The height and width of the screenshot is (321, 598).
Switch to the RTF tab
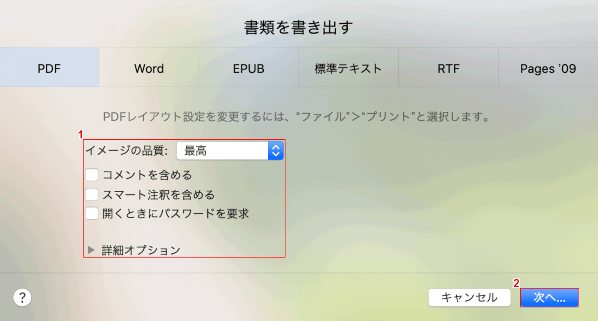pyautogui.click(x=448, y=68)
